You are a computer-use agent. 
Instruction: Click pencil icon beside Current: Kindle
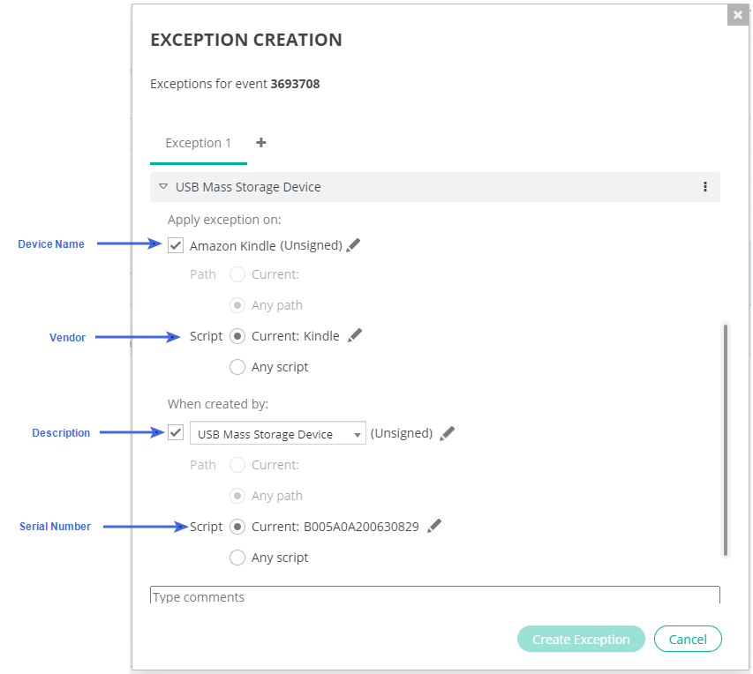pyautogui.click(x=355, y=335)
